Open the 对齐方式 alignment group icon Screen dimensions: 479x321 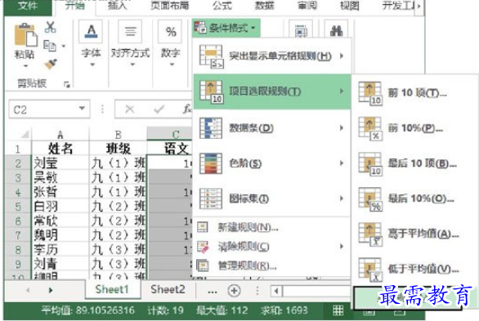tap(130, 31)
